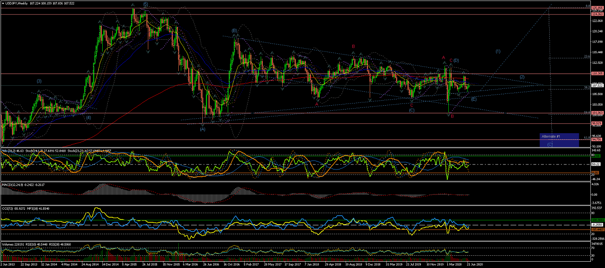Click the blue (D) wave label

click(x=457, y=60)
